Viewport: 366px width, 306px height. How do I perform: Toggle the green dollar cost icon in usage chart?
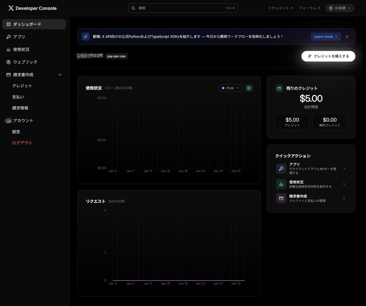(249, 88)
